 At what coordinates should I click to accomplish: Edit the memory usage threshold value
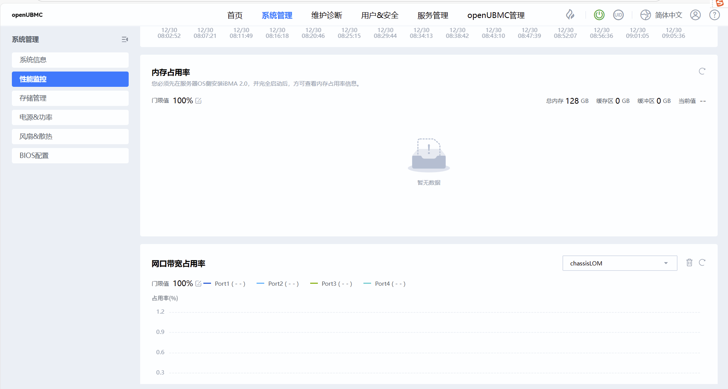pos(198,101)
